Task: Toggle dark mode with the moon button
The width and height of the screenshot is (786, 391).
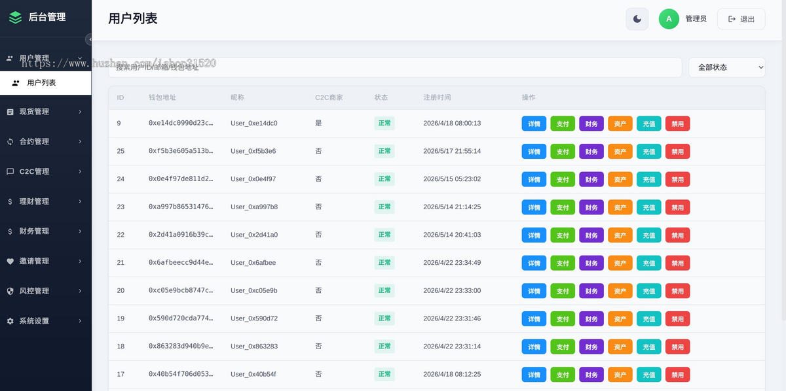Action: point(637,19)
